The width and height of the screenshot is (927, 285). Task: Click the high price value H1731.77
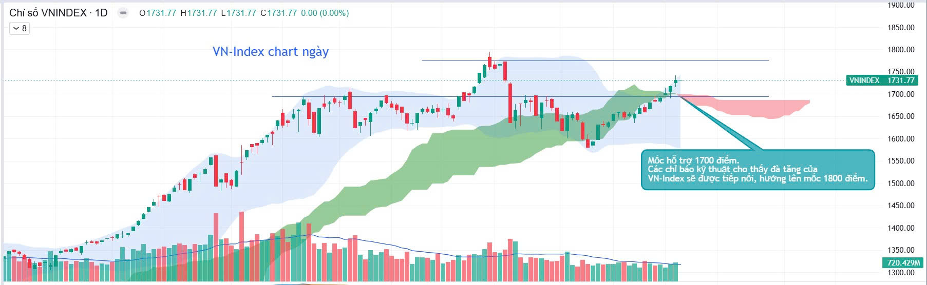coord(199,13)
